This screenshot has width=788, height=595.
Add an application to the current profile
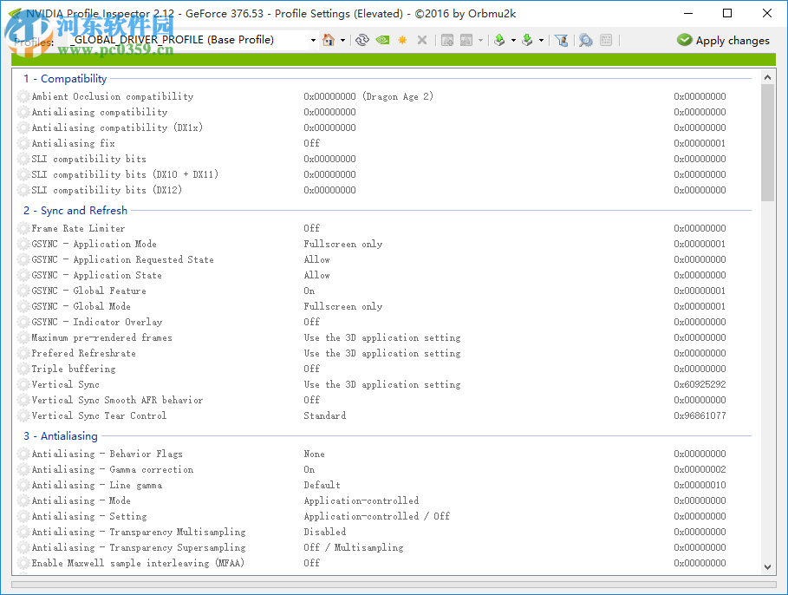447,40
